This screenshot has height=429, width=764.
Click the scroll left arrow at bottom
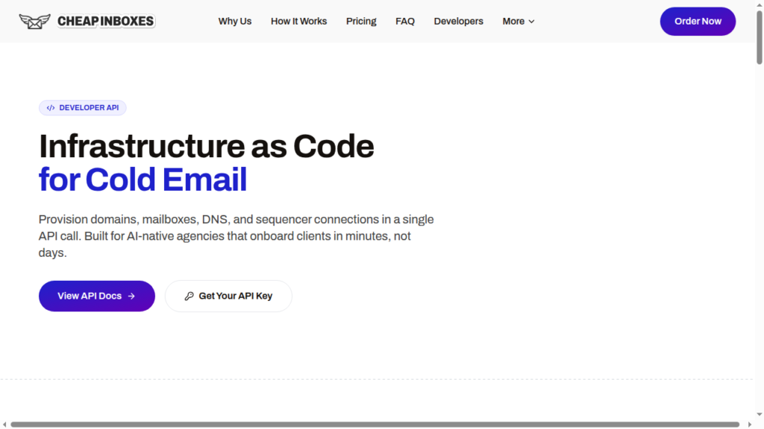coord(4,425)
